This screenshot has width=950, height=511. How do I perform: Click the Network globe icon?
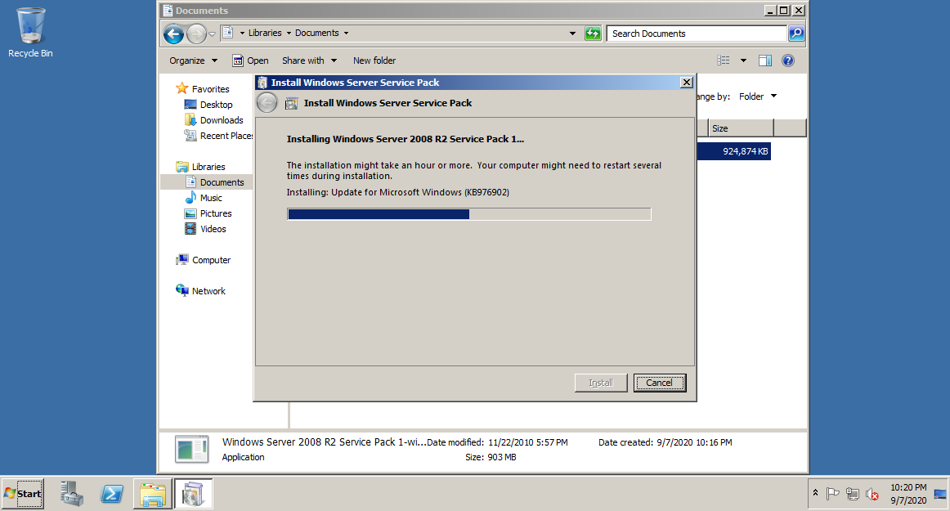click(x=182, y=290)
